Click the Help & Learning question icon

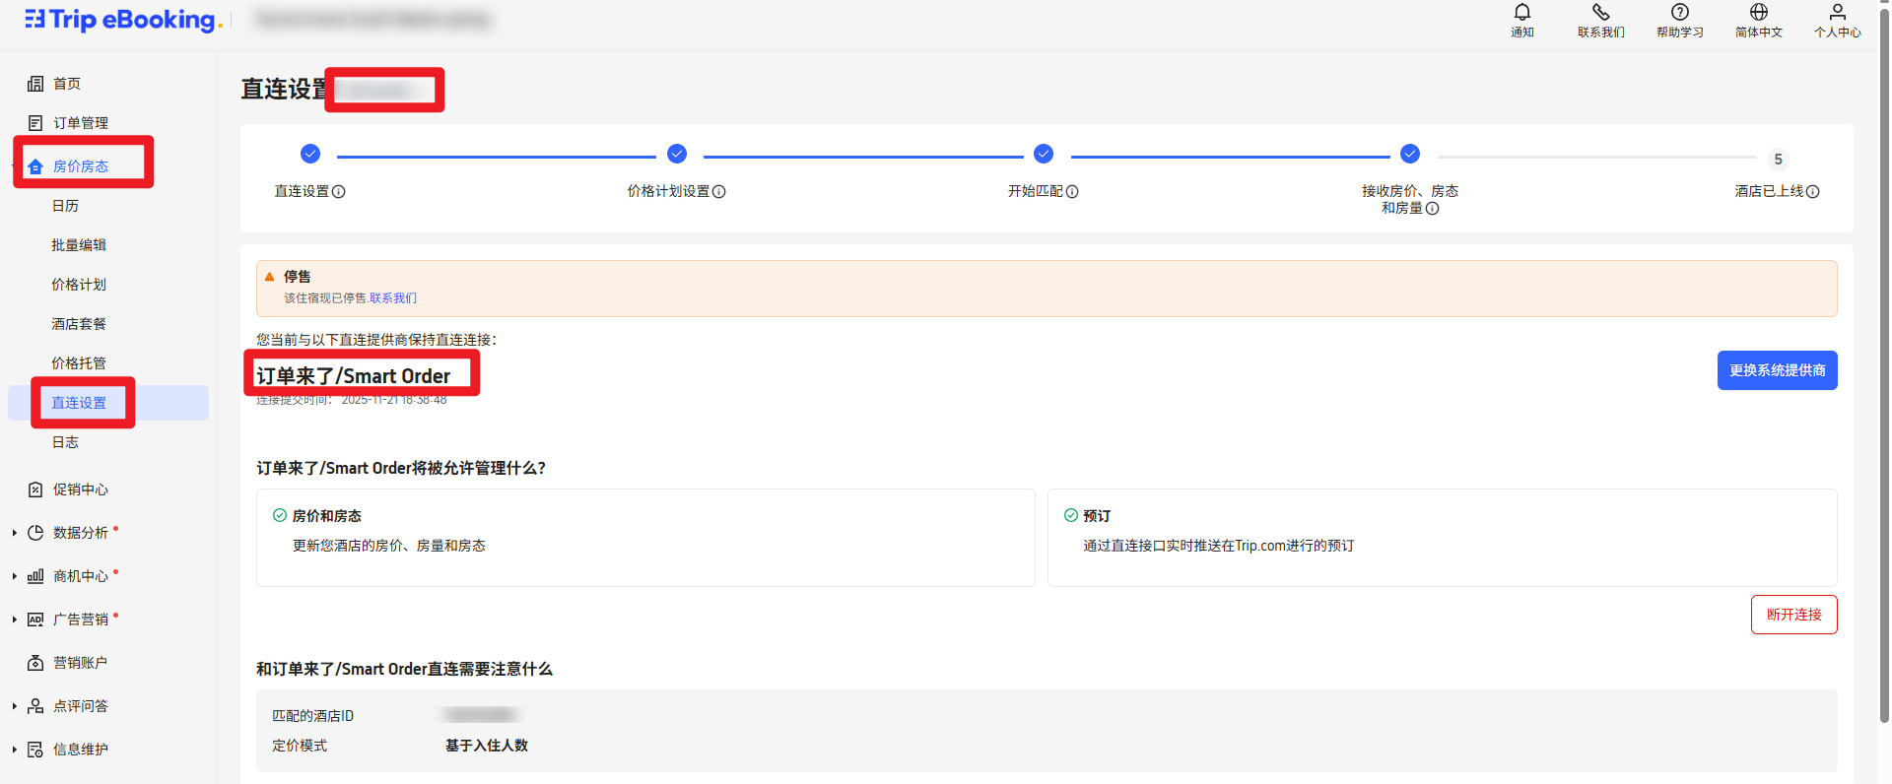point(1679,13)
